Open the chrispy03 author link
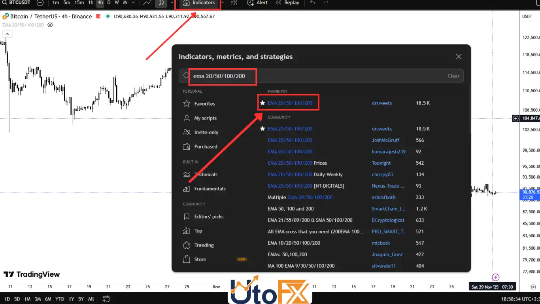This screenshot has width=540, height=304. coord(382,175)
